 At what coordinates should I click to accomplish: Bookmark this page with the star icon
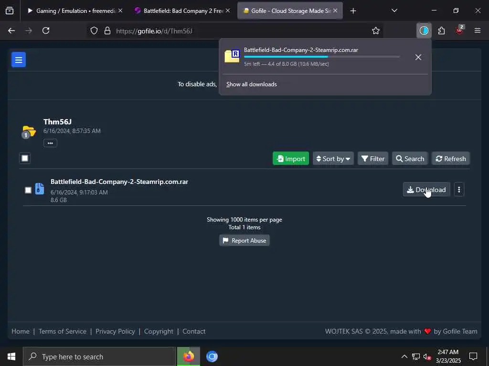pyautogui.click(x=375, y=30)
